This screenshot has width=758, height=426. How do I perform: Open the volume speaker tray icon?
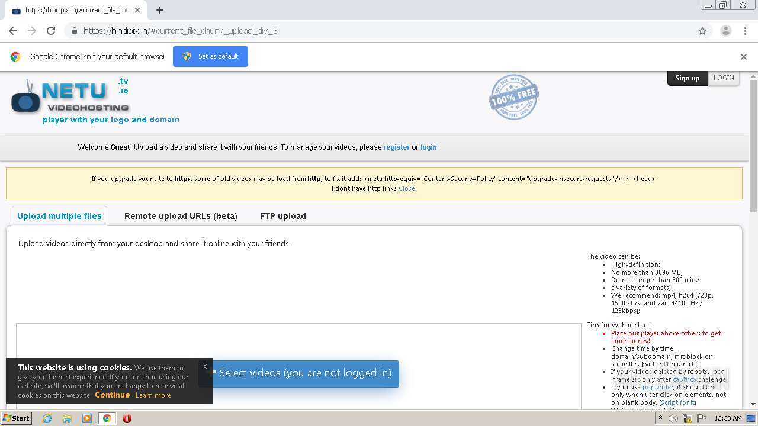click(x=675, y=418)
